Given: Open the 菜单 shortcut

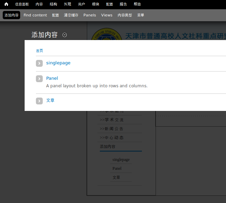Looking at the screenshot, I should (141, 15).
